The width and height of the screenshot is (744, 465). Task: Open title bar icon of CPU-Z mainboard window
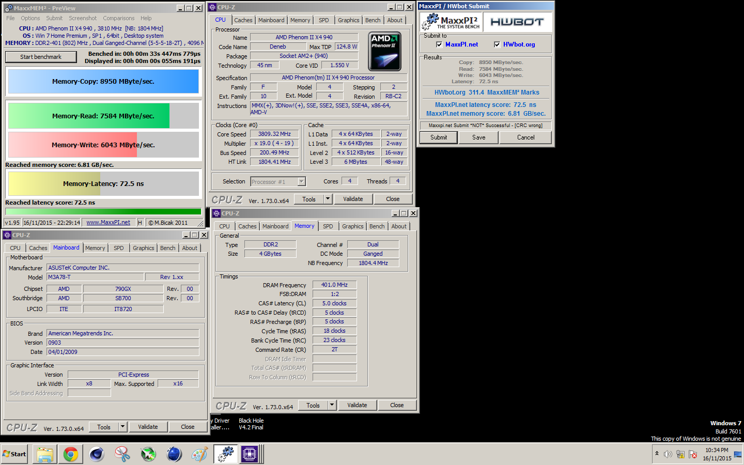point(7,235)
